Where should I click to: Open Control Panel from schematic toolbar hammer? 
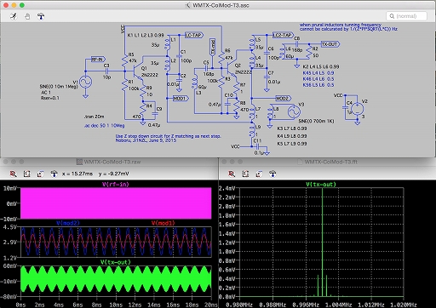(x=41, y=16)
